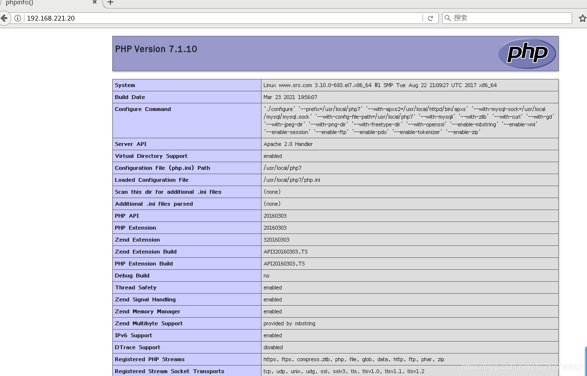
Task: Click the DTrace value disabled
Action: click(x=273, y=347)
